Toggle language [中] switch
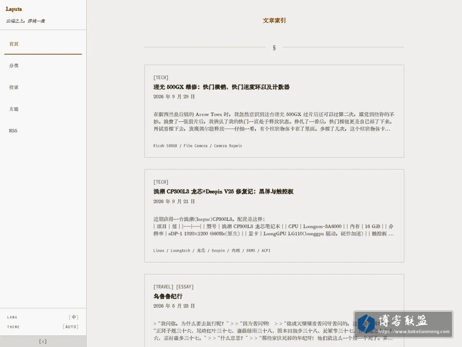This screenshot has width=462, height=347. click(74, 317)
